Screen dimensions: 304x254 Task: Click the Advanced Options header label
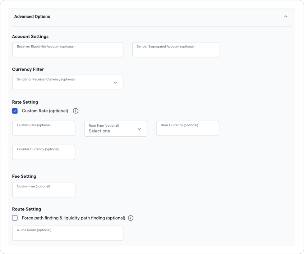click(x=32, y=16)
